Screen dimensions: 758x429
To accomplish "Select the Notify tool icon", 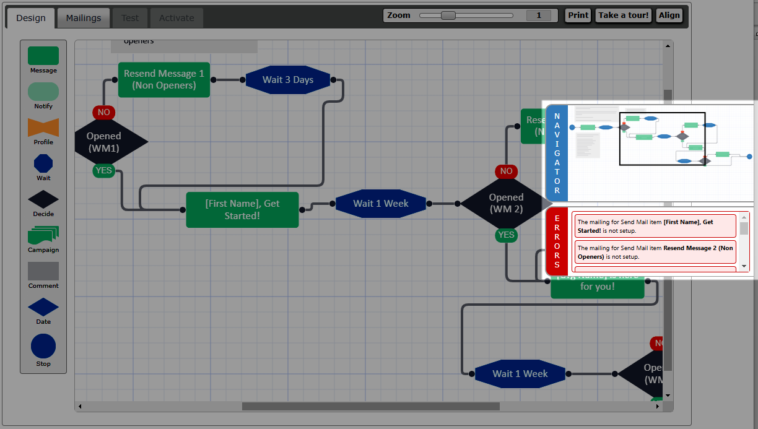I will click(43, 92).
